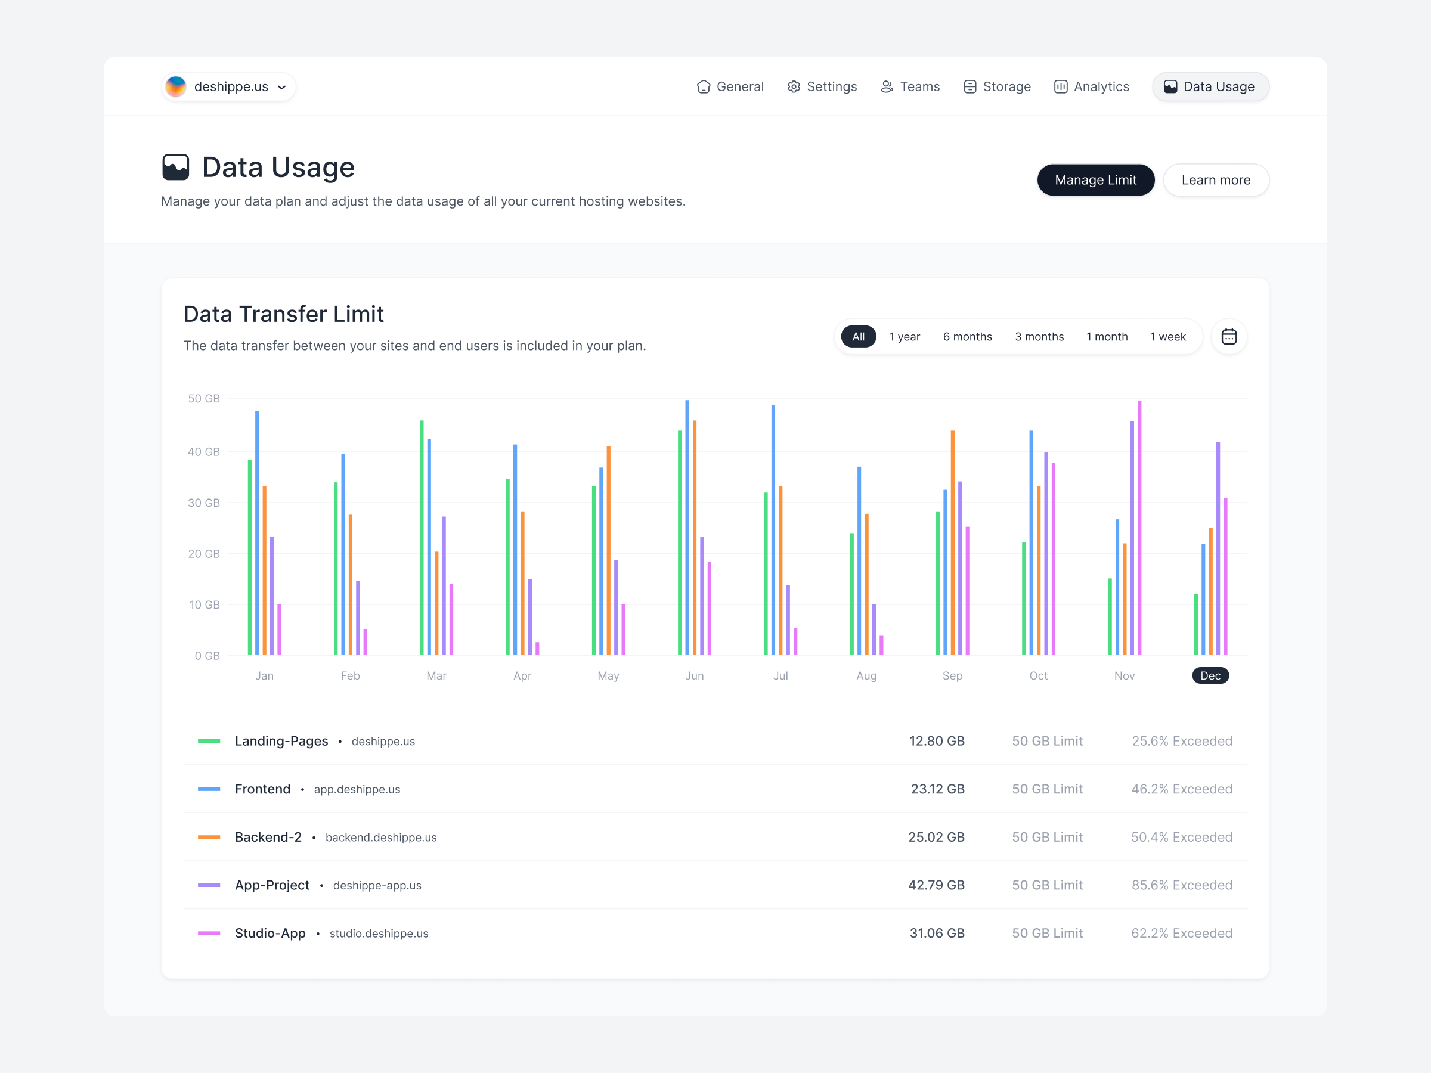Expand the deshippe.us workspace chevron
The width and height of the screenshot is (1431, 1073).
pos(282,87)
